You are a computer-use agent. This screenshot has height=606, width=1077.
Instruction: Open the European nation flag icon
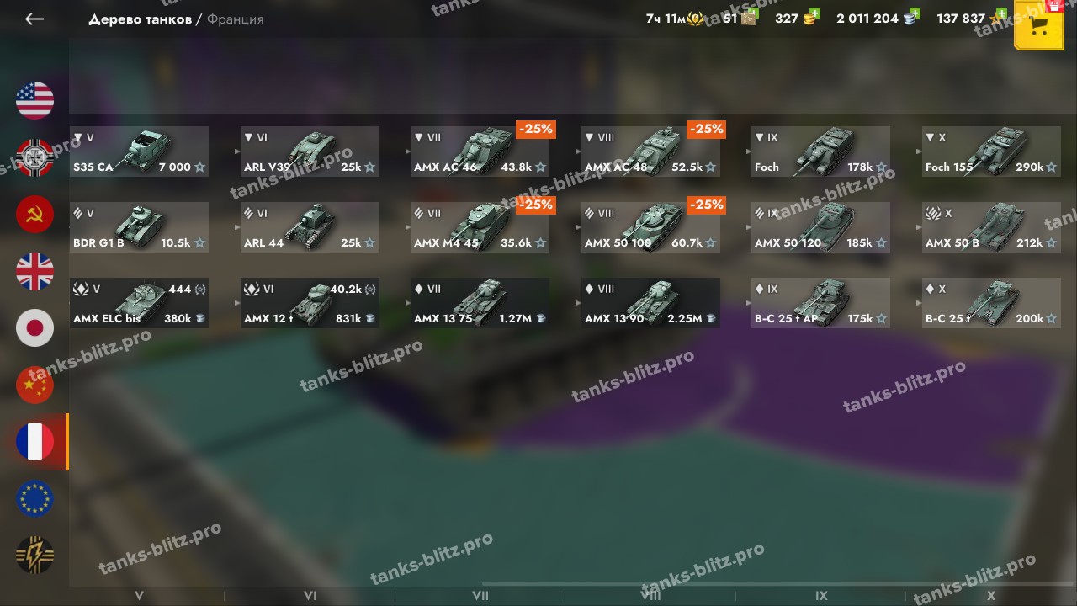coord(34,499)
